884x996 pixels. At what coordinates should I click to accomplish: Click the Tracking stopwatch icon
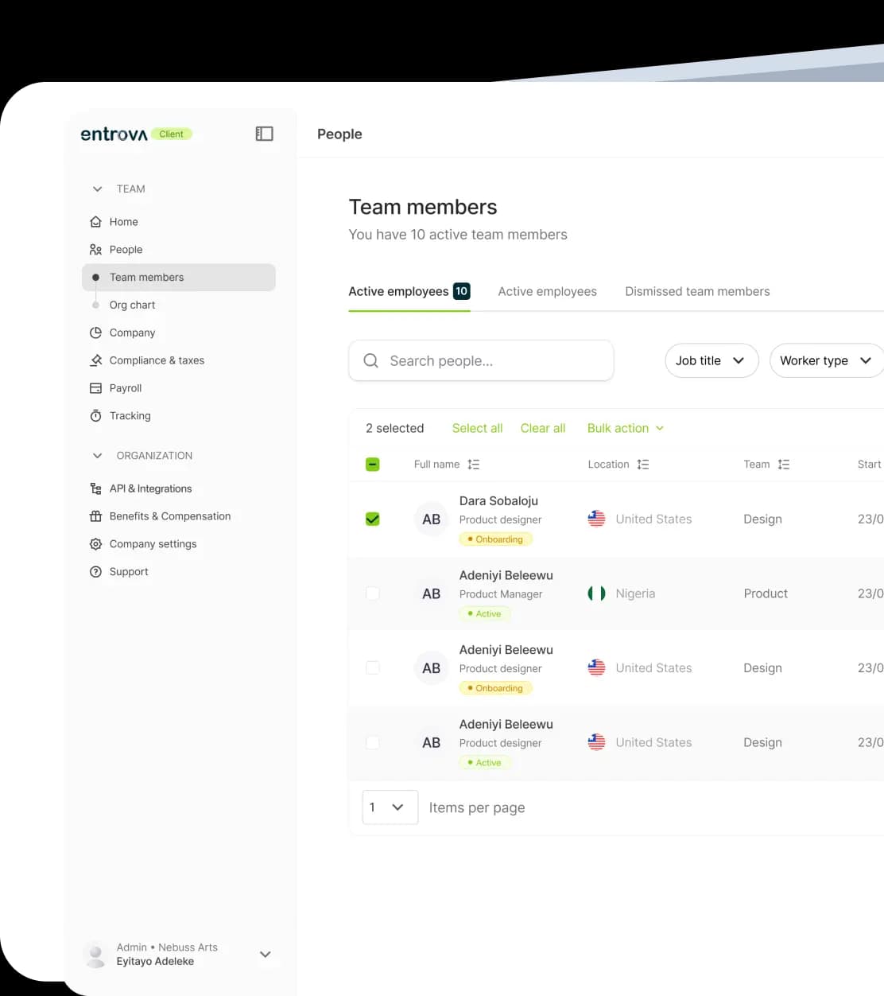pyautogui.click(x=95, y=416)
